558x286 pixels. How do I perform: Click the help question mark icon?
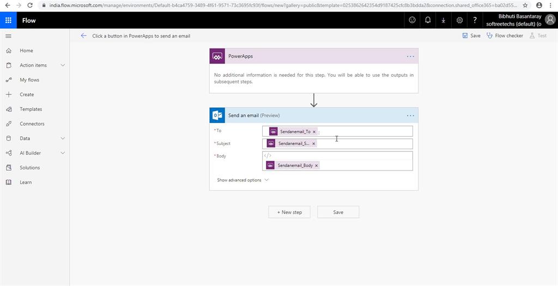pos(475,20)
